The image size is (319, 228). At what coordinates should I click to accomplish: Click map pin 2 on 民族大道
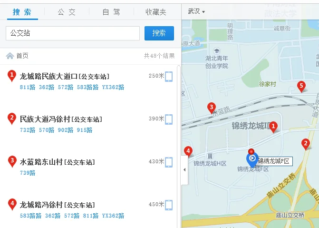click(306, 144)
